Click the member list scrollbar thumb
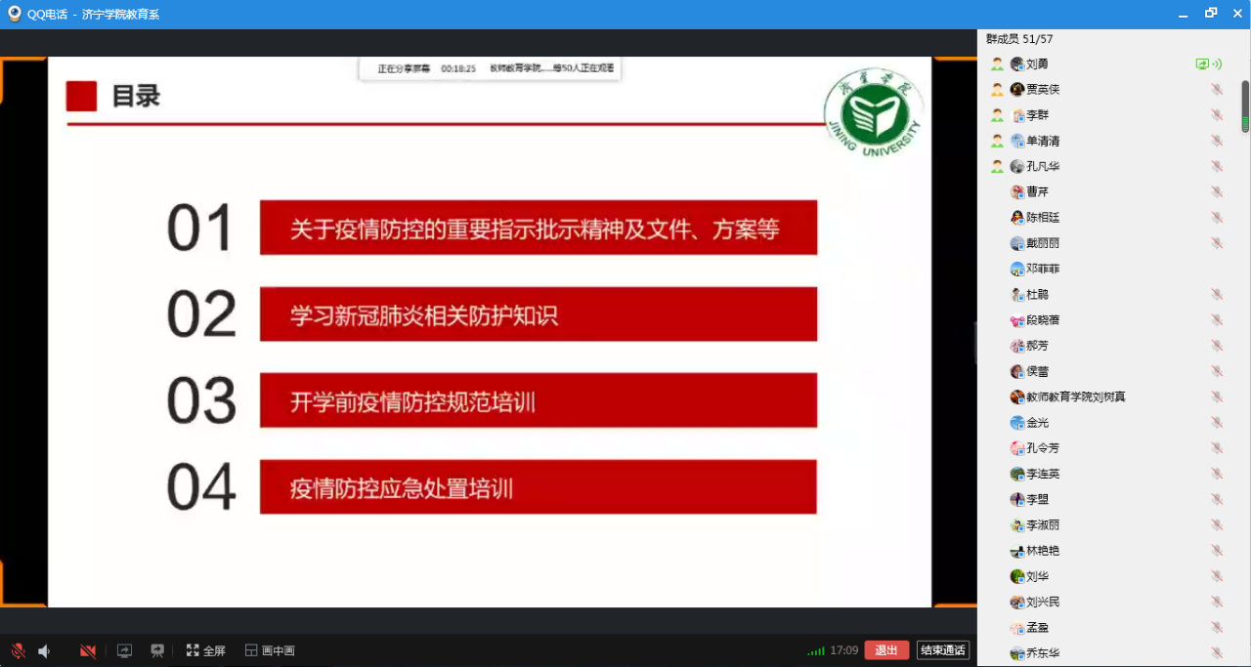This screenshot has height=667, width=1251. (x=1245, y=105)
